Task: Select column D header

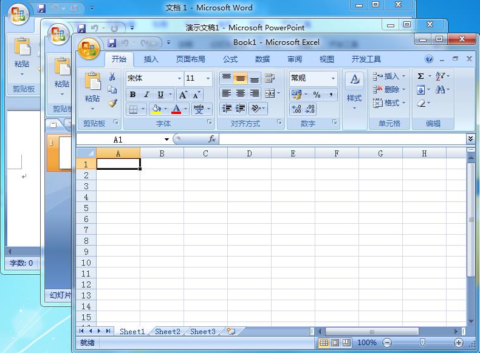Action: pos(249,153)
